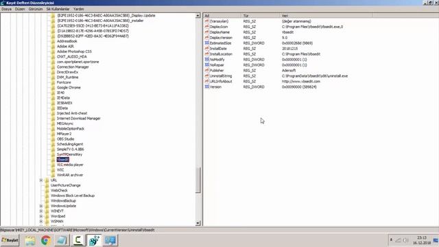Viewport: 439px width, 247px height.
Task: Select the InstallLocation value name
Action: point(221,54)
